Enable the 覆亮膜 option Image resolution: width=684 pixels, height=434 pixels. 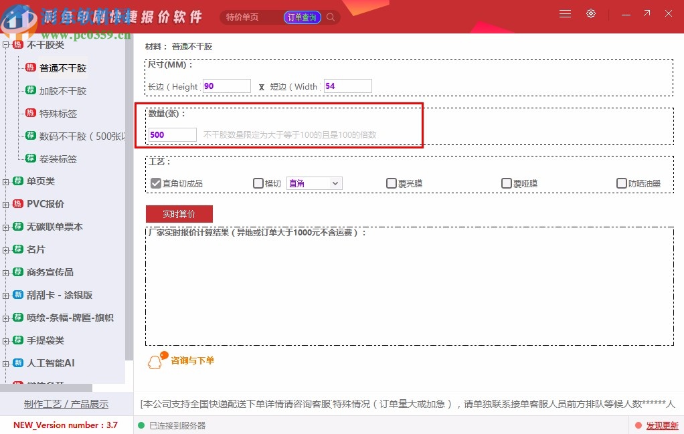pyautogui.click(x=391, y=183)
